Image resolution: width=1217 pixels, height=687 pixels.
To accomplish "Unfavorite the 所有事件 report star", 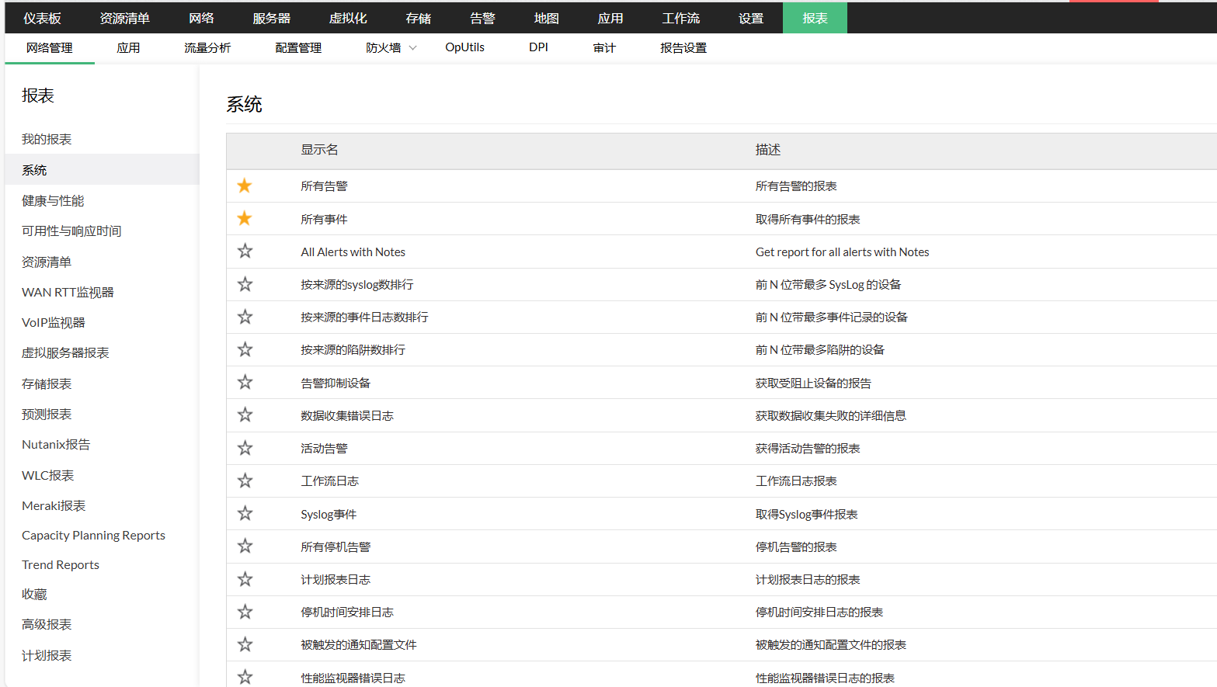I will (245, 218).
